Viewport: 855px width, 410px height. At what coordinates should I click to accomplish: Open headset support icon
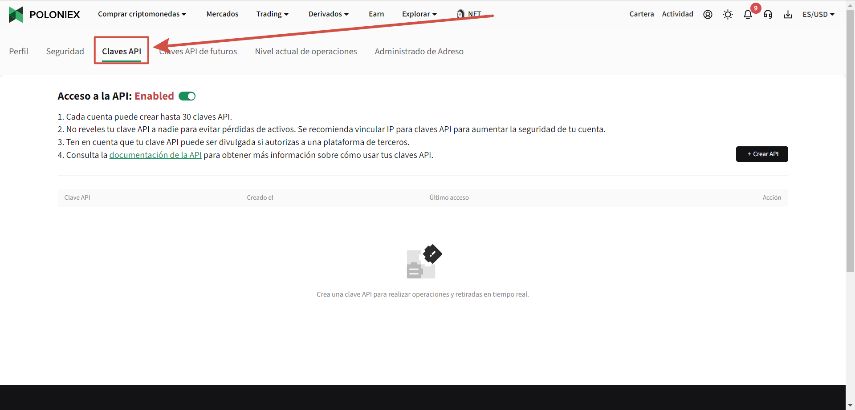(x=768, y=14)
